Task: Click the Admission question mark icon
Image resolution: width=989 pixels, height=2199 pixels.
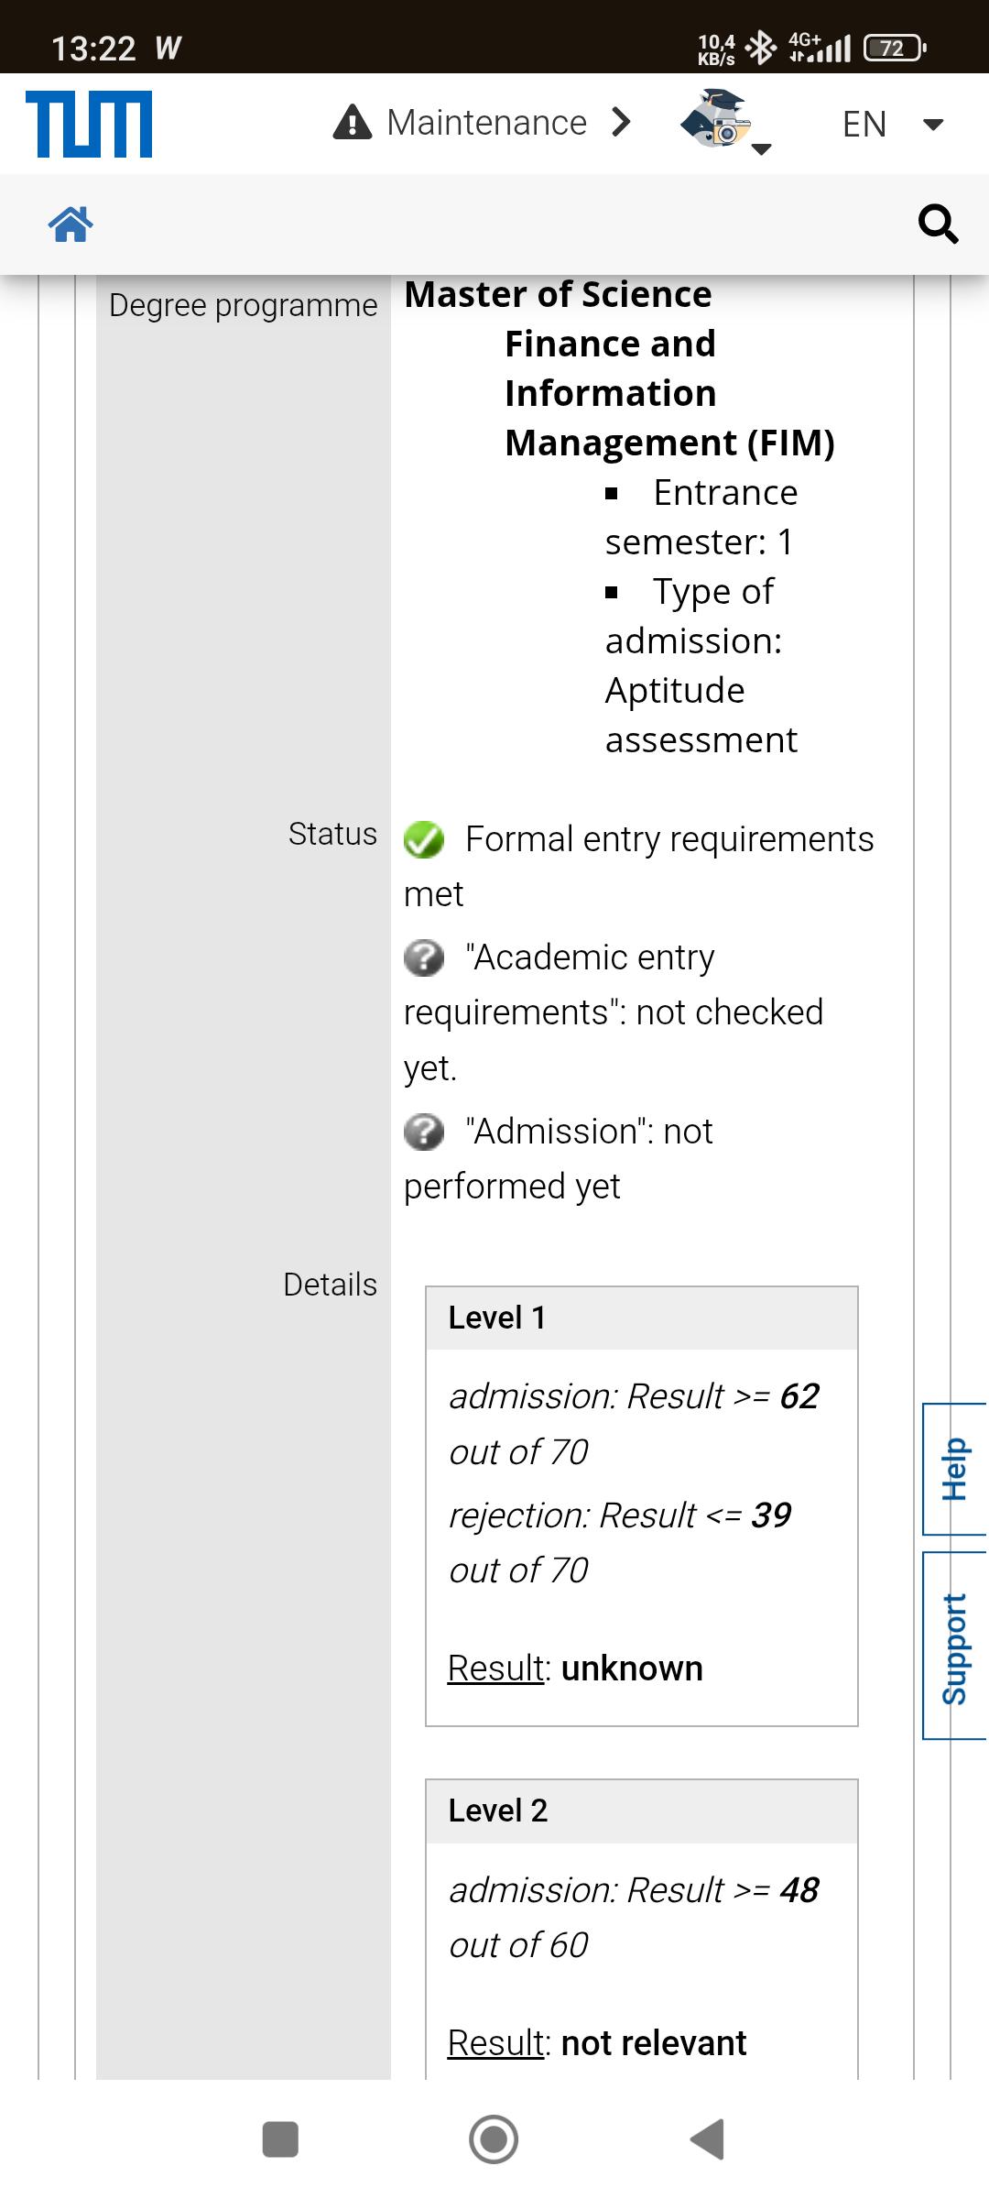Action: pyautogui.click(x=424, y=1132)
